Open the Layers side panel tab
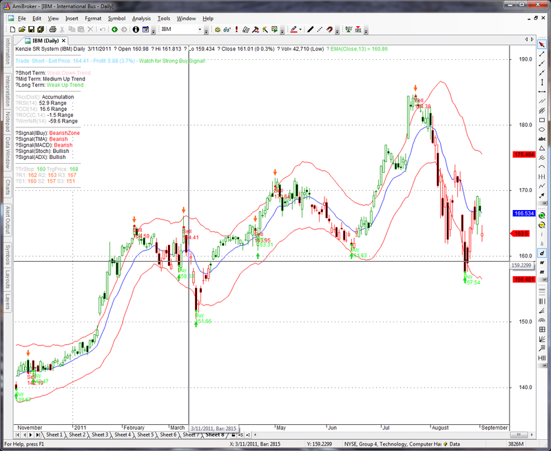 click(8, 302)
